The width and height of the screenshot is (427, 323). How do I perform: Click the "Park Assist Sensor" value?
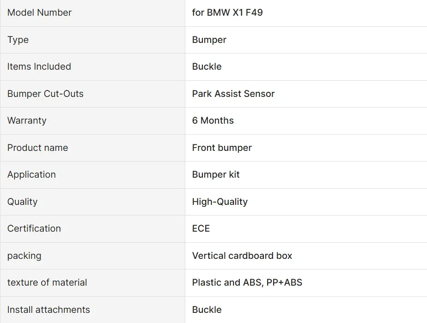233,94
